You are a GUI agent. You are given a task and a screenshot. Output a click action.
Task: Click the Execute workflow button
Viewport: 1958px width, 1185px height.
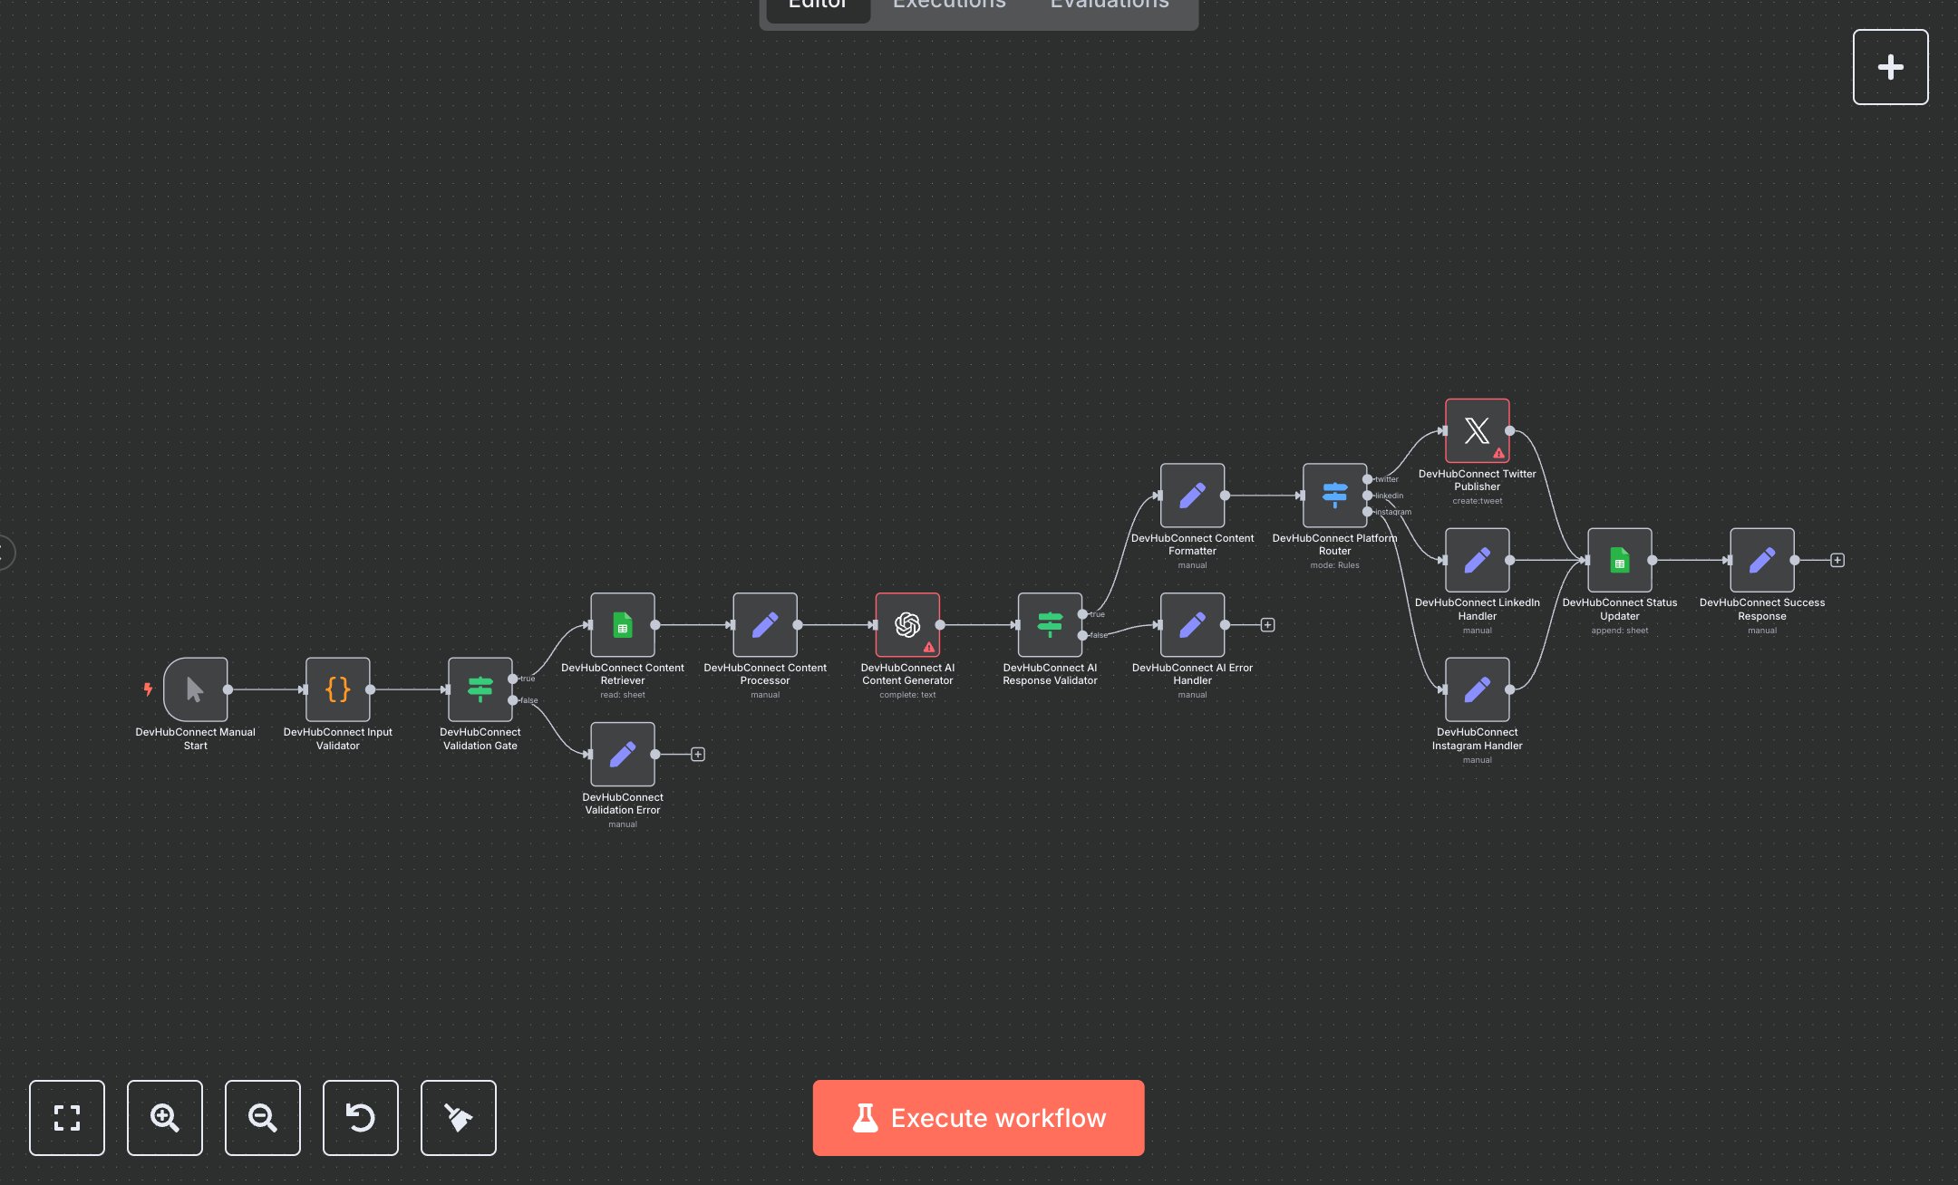(x=978, y=1118)
